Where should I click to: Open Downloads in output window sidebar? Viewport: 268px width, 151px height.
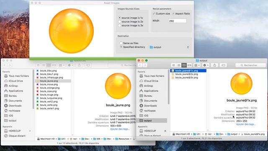[148, 106]
